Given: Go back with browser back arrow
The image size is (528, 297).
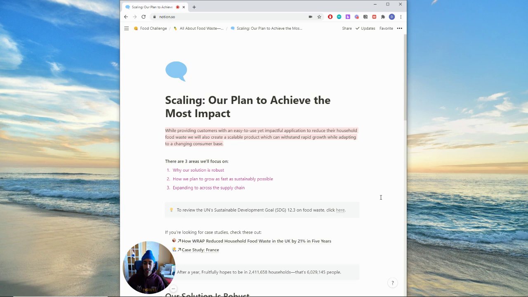Looking at the screenshot, I should 126,17.
